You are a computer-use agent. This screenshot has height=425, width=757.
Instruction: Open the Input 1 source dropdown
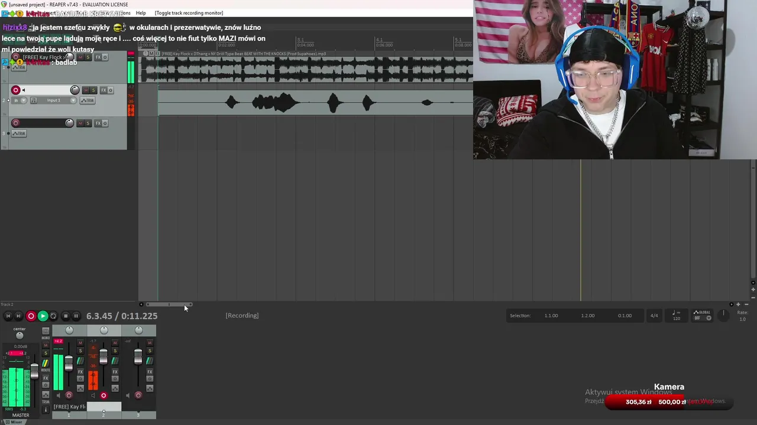click(x=57, y=100)
